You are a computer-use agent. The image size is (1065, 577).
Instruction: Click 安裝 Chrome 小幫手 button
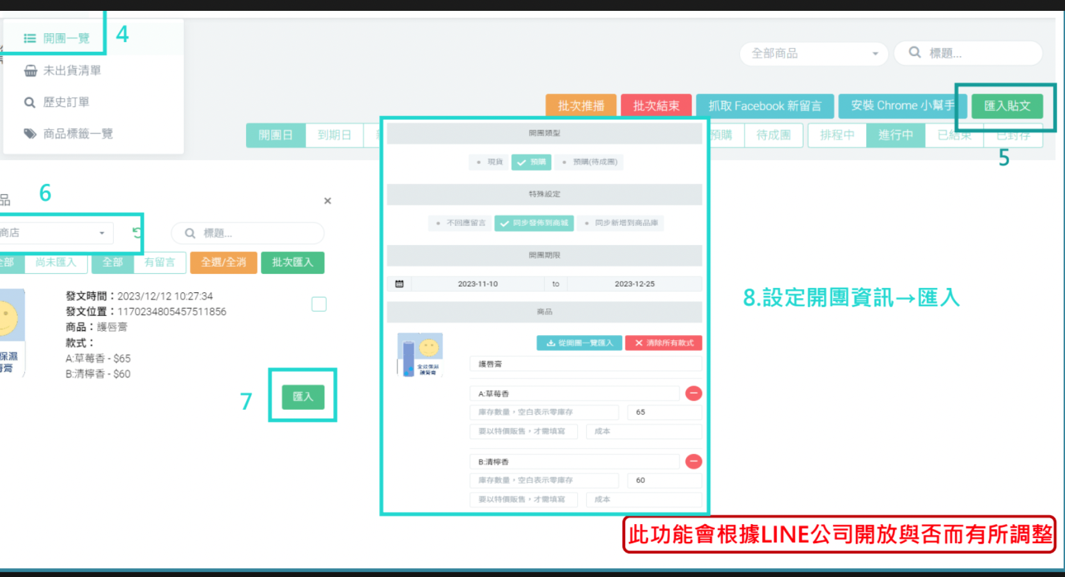[902, 105]
